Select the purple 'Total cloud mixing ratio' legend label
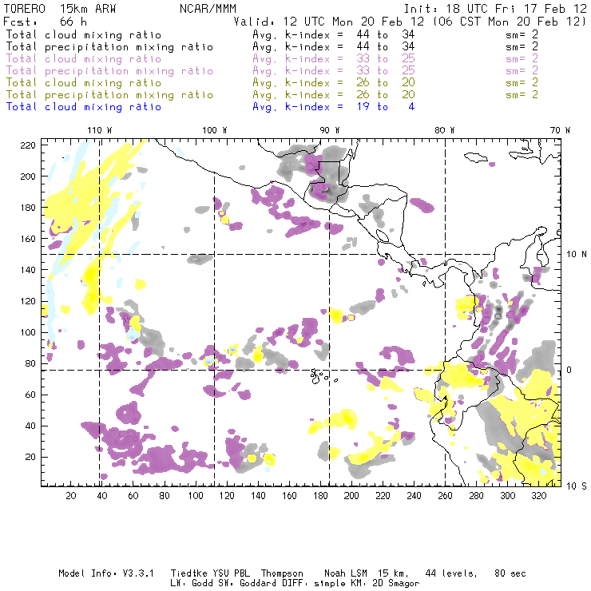The width and height of the screenshot is (591, 591). point(84,59)
